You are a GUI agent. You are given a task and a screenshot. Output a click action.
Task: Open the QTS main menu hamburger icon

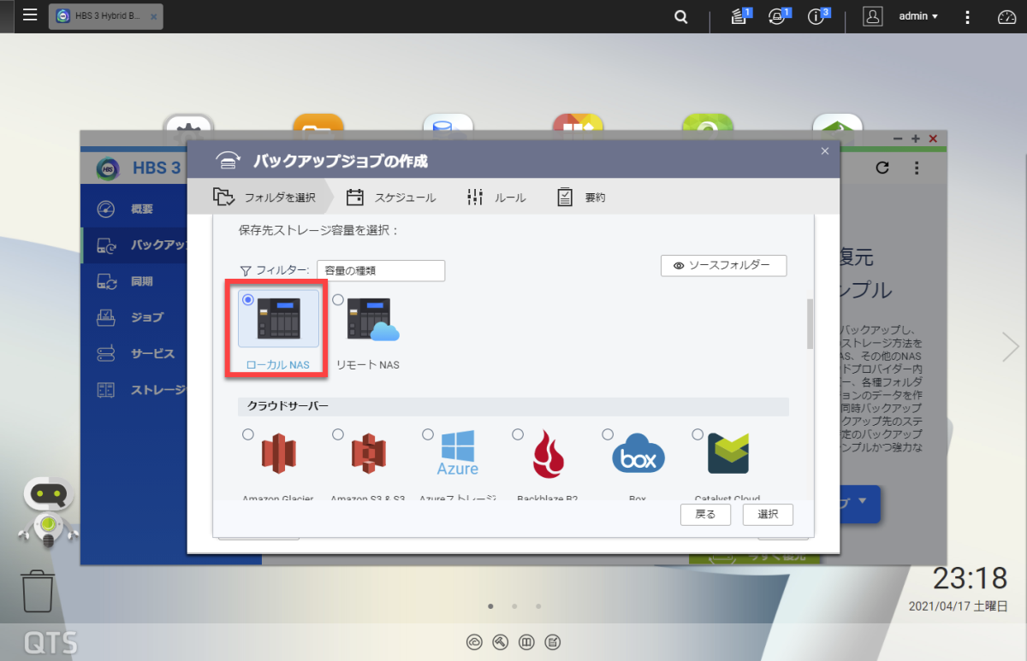30,15
